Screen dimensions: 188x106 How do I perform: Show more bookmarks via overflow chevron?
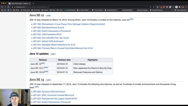pyautogui.click(x=172, y=10)
